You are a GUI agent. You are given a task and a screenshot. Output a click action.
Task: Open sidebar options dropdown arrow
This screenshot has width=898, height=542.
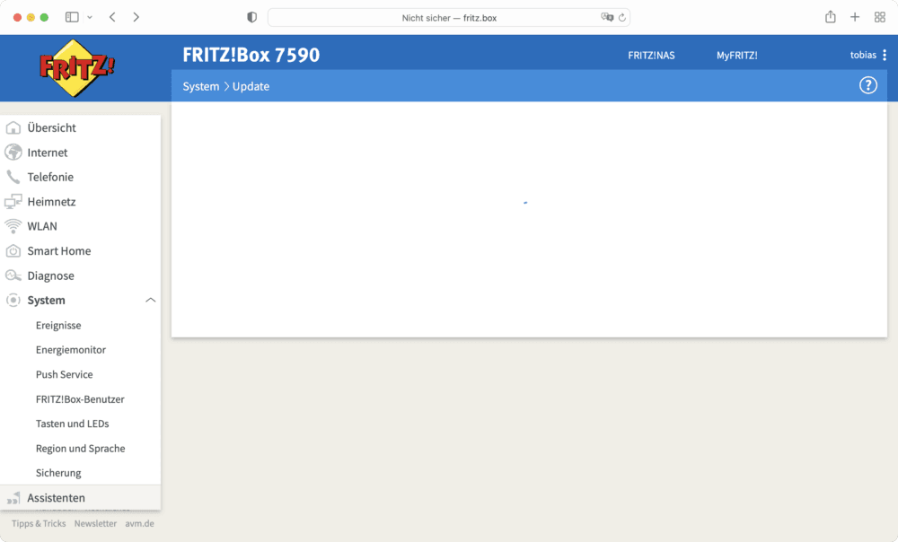90,17
